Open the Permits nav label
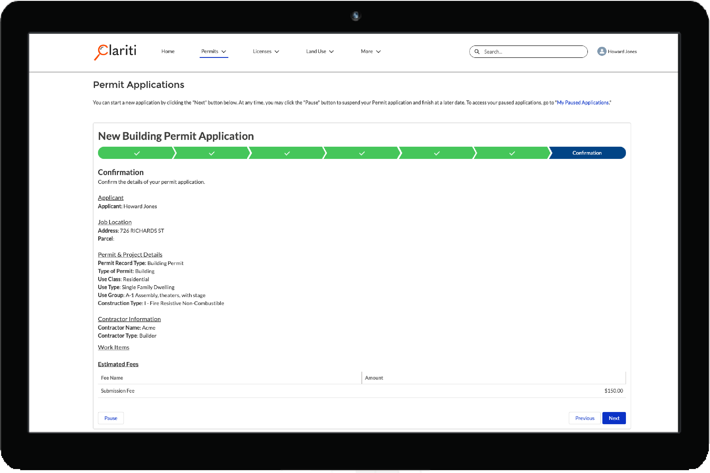Image resolution: width=710 pixels, height=473 pixels. pos(210,51)
